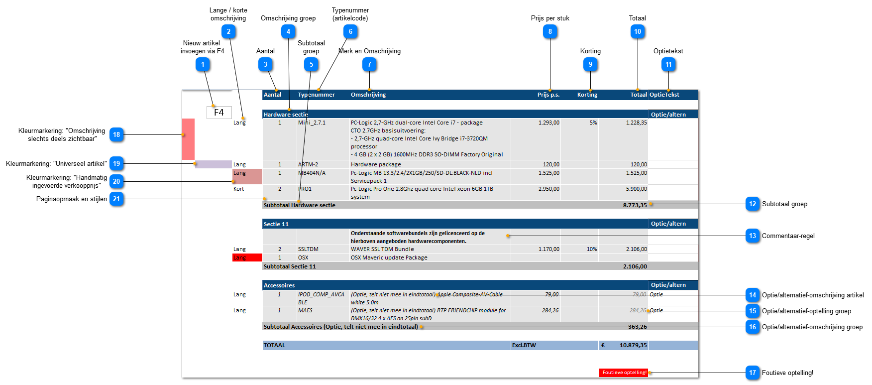Click the Subtotaal Hardware sectie row label
The image size is (872, 385).
click(x=299, y=205)
